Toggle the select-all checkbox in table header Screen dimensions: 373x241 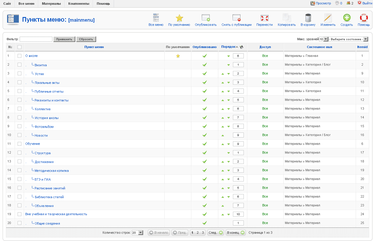point(20,47)
